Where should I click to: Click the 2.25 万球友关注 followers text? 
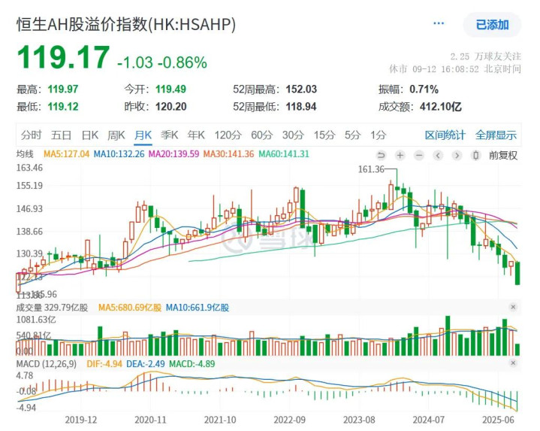pos(486,56)
